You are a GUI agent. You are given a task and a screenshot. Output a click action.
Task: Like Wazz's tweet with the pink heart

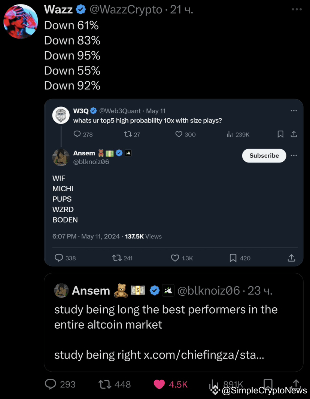point(159,384)
